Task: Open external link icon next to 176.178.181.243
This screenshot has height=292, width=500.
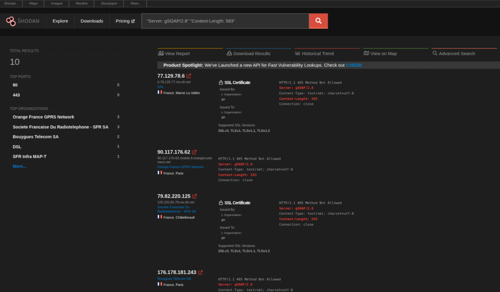Action: [200, 272]
